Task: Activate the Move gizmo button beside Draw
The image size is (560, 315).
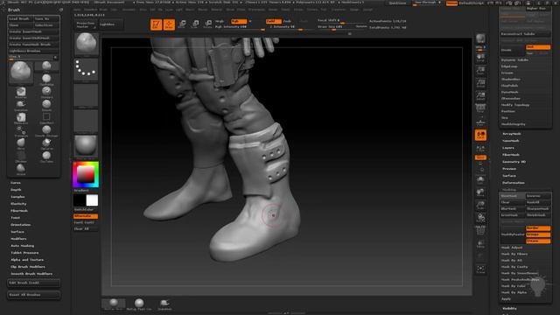Action: click(182, 24)
